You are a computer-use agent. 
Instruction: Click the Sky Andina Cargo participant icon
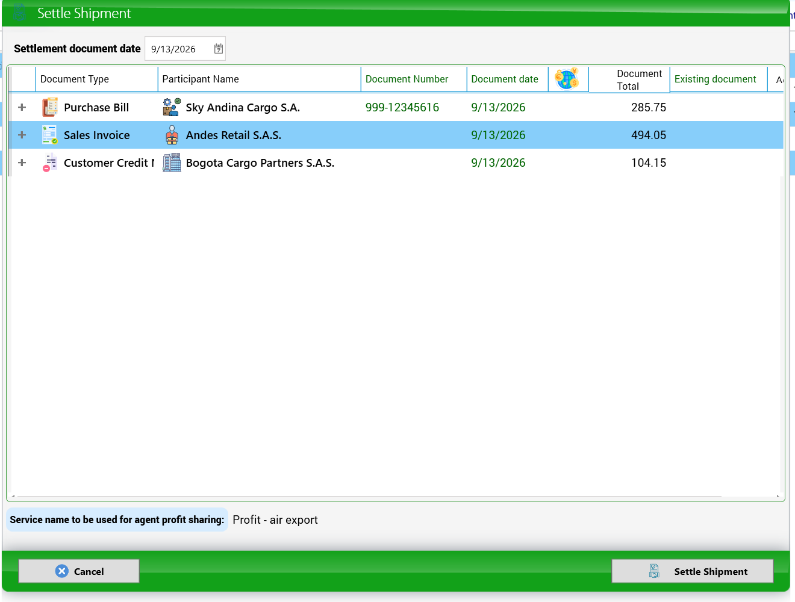click(172, 107)
